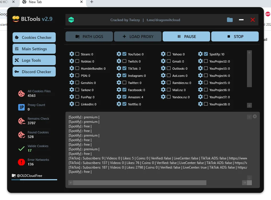Image resolution: width=271 pixels, height=200 pixels.
Task: Open settings gear for FunPay
Action: pos(72,97)
